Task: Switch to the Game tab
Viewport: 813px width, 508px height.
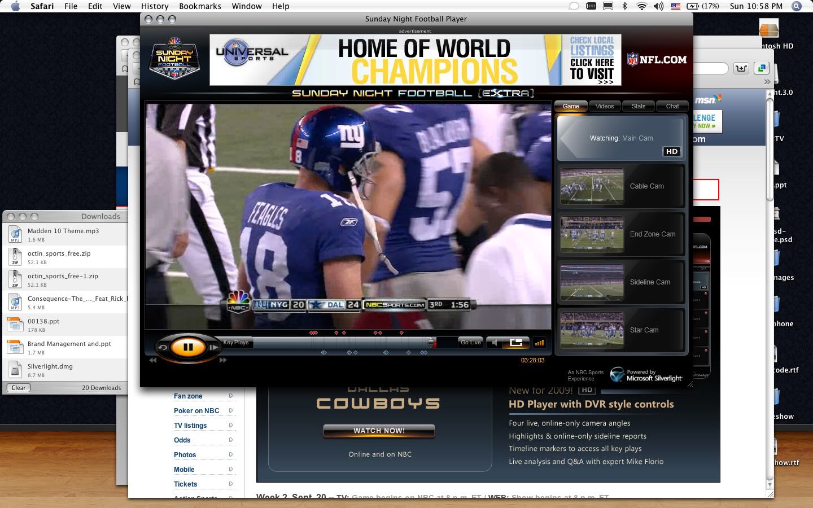Action: pyautogui.click(x=571, y=106)
